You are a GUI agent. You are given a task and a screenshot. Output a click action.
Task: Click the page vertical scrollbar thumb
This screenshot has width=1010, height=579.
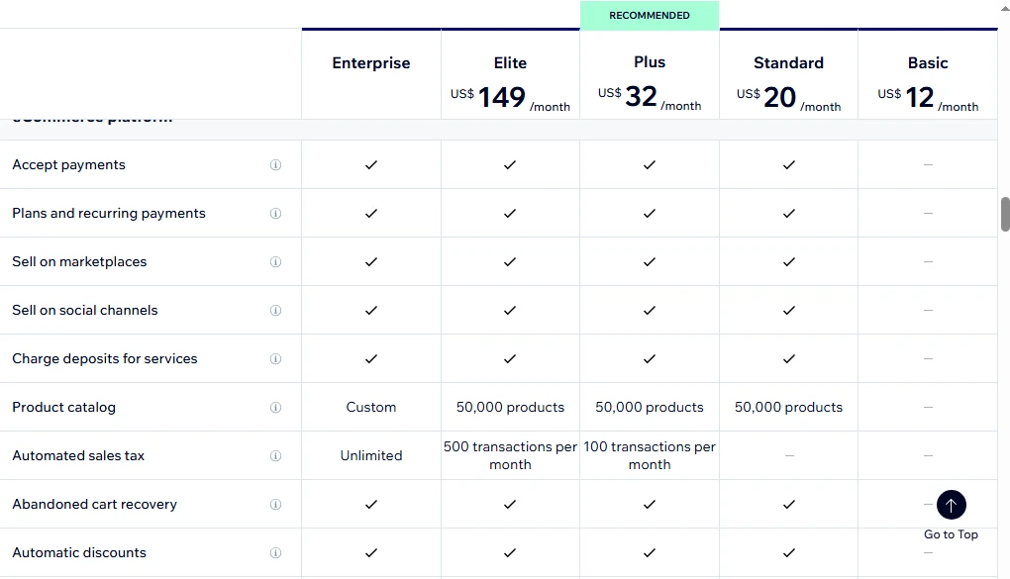point(1005,214)
